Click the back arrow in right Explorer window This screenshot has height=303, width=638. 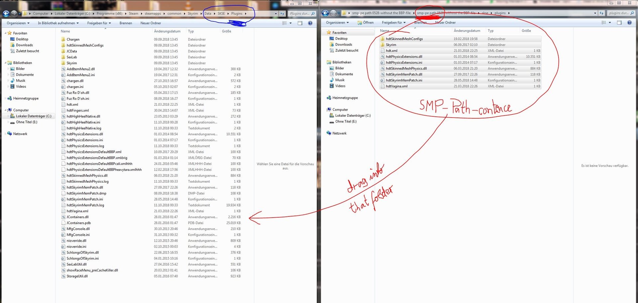(x=325, y=13)
